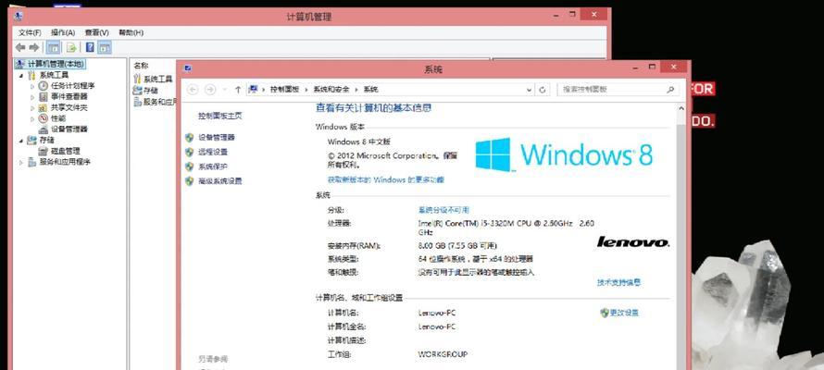The height and width of the screenshot is (370, 824).
Task: Click the 8.00 GB installed memory value
Action: pyautogui.click(x=457, y=246)
